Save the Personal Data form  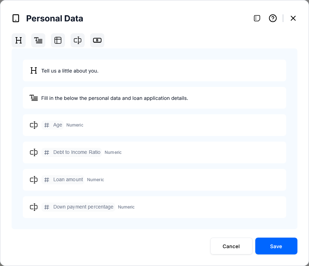[276, 246]
